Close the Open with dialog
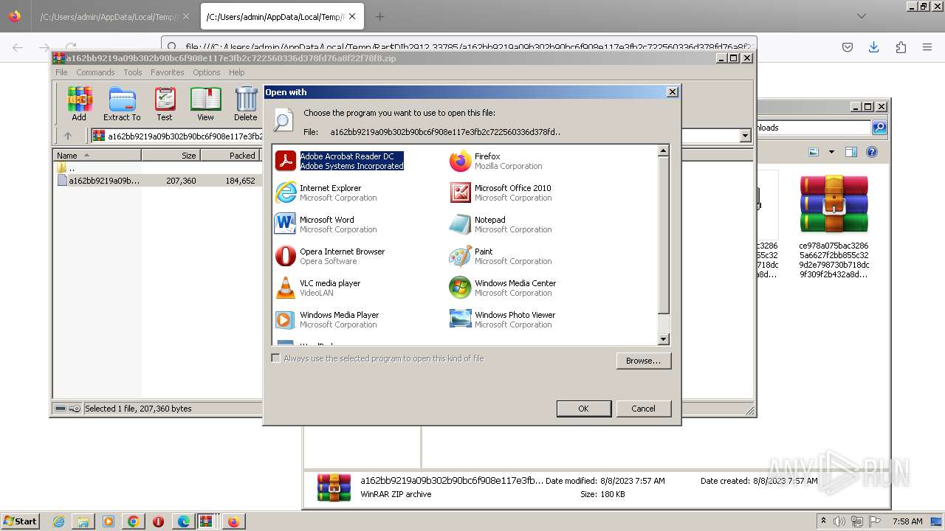945x531 pixels. [x=672, y=92]
